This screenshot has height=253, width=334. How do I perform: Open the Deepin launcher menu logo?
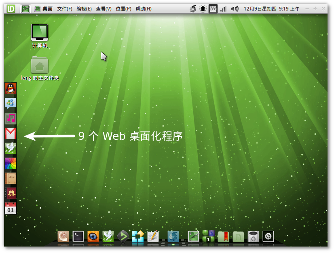click(x=11, y=9)
